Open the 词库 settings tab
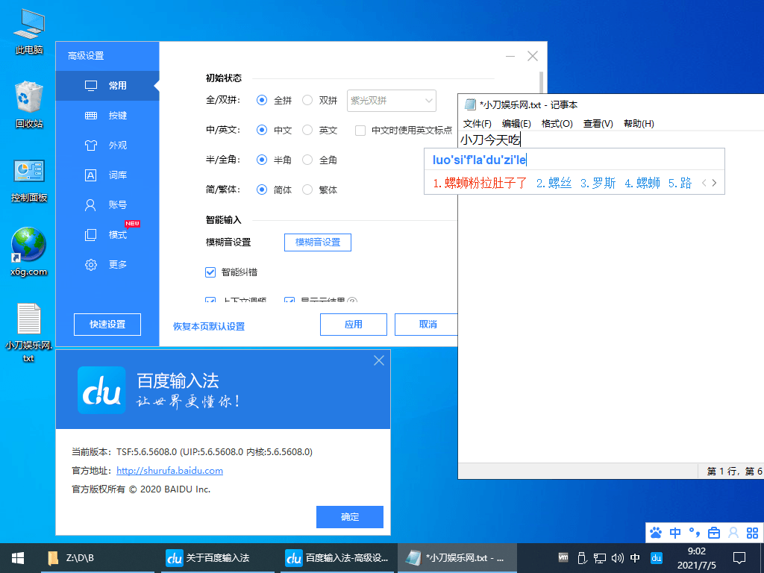 click(x=108, y=175)
